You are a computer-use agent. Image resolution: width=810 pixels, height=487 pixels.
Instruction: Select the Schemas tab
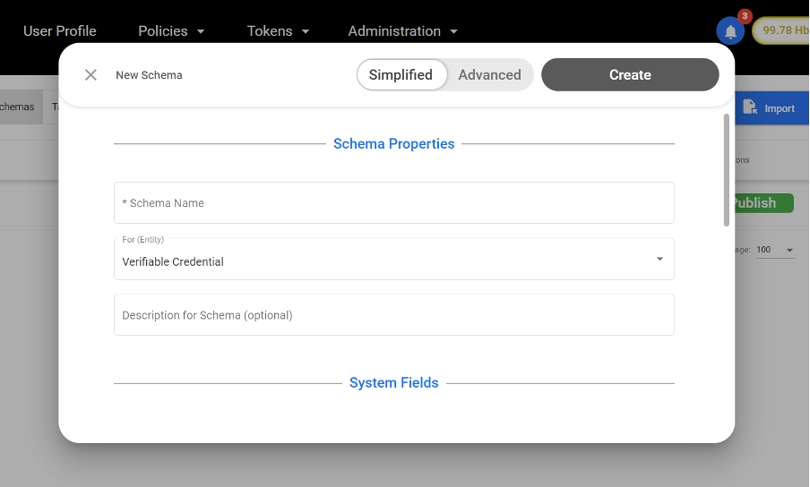coord(18,107)
